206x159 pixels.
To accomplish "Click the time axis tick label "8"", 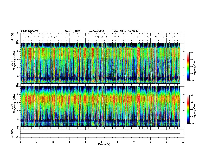I will [x=150, y=142].
